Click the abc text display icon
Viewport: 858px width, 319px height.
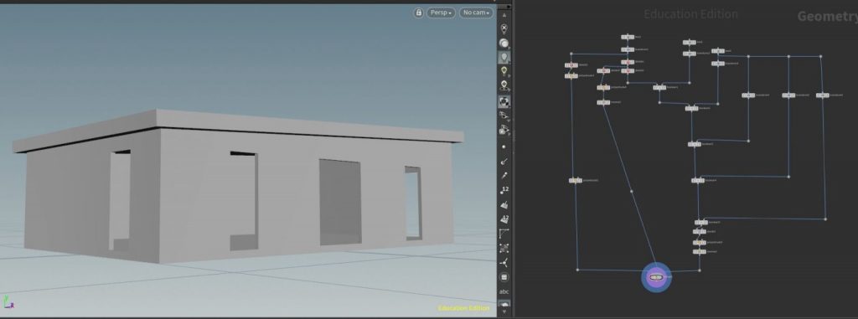pyautogui.click(x=504, y=291)
